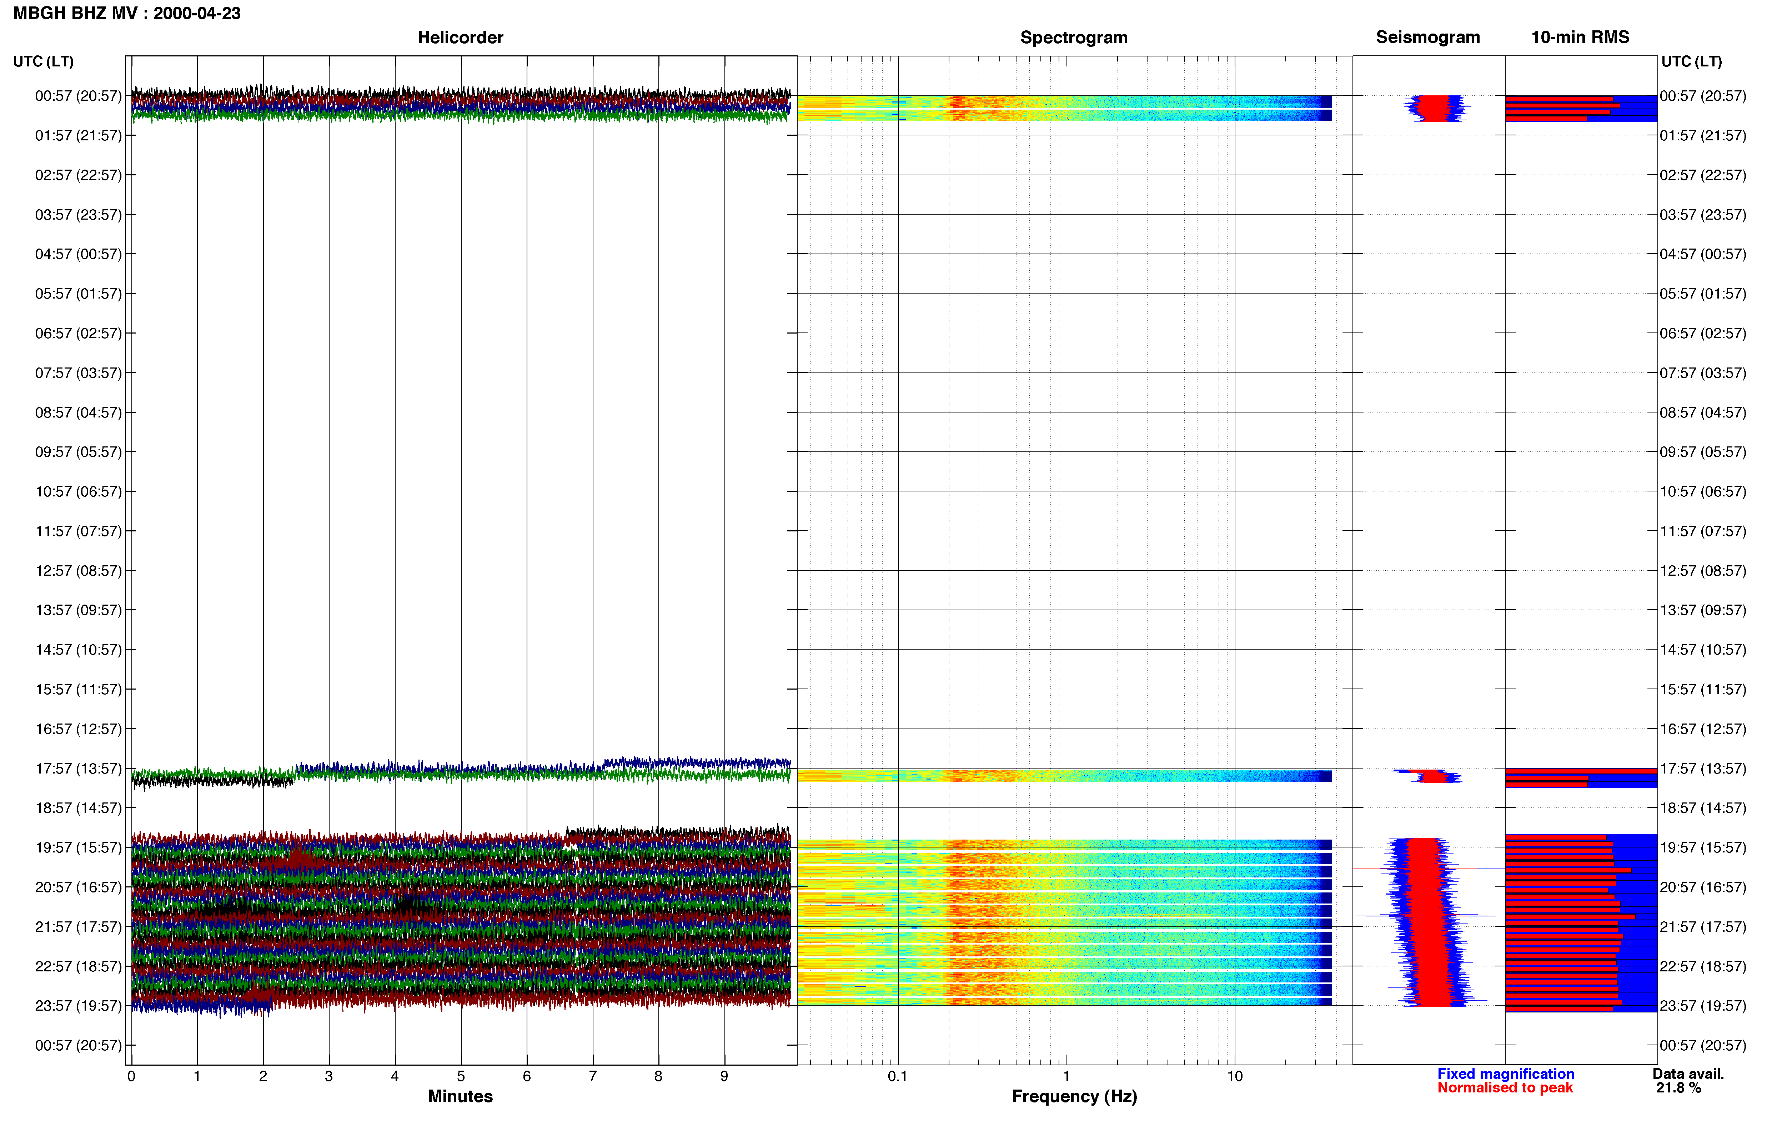
Task: Click left time label 07:57 (03:57)
Action: click(79, 373)
